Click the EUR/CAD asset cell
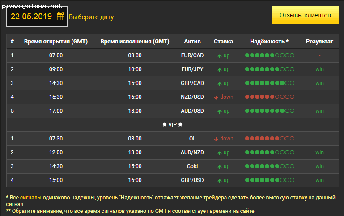 (192, 55)
